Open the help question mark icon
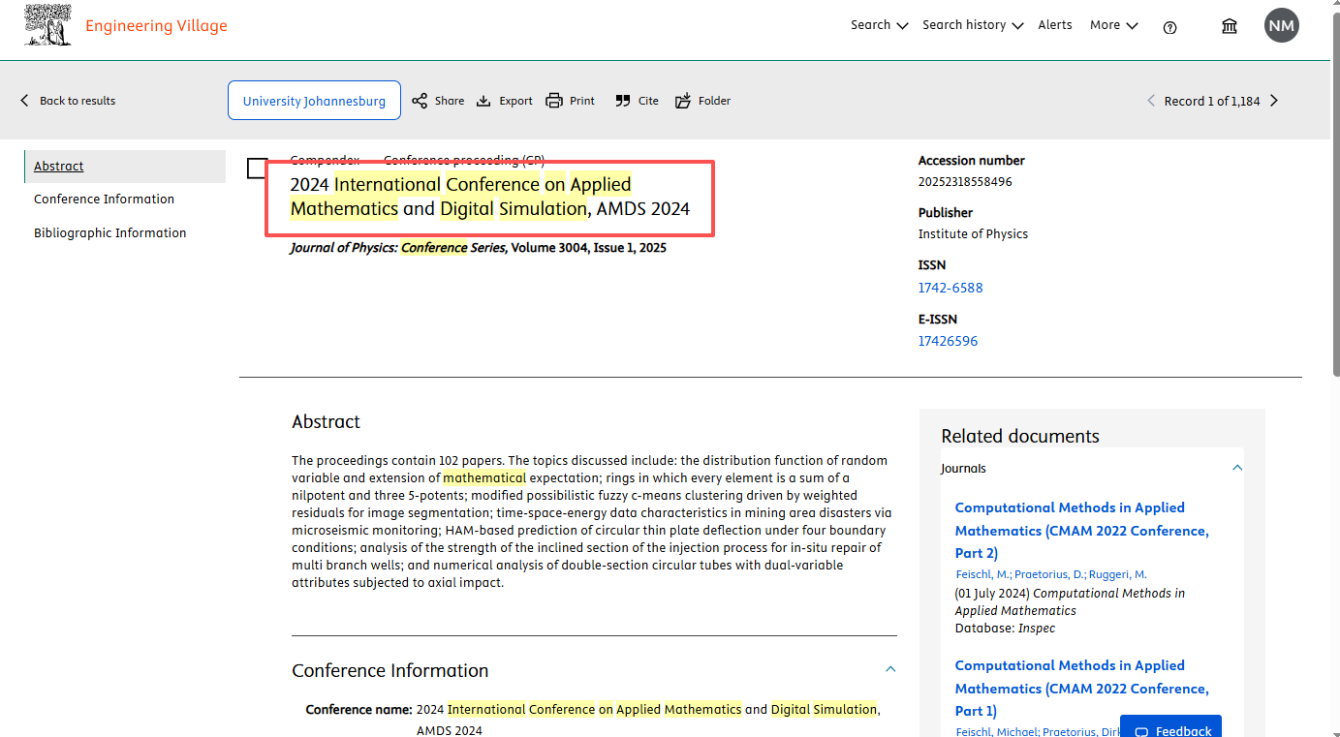 click(x=1169, y=27)
